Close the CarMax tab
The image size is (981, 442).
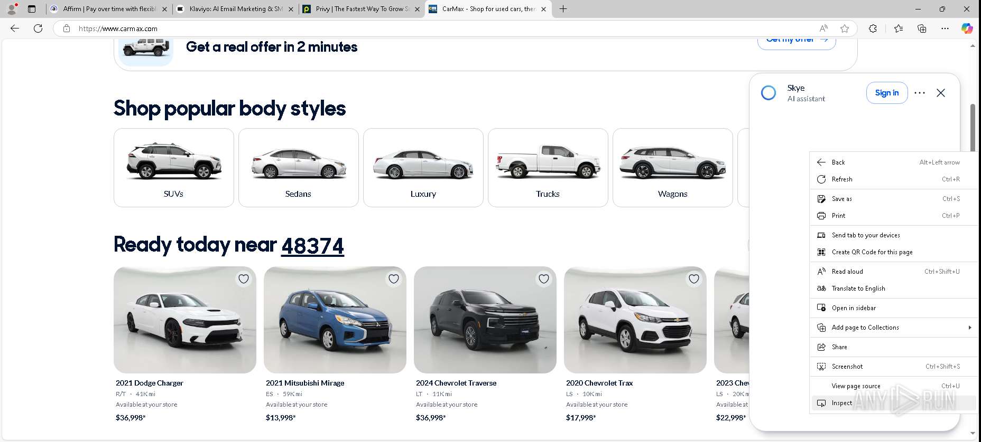(x=543, y=9)
